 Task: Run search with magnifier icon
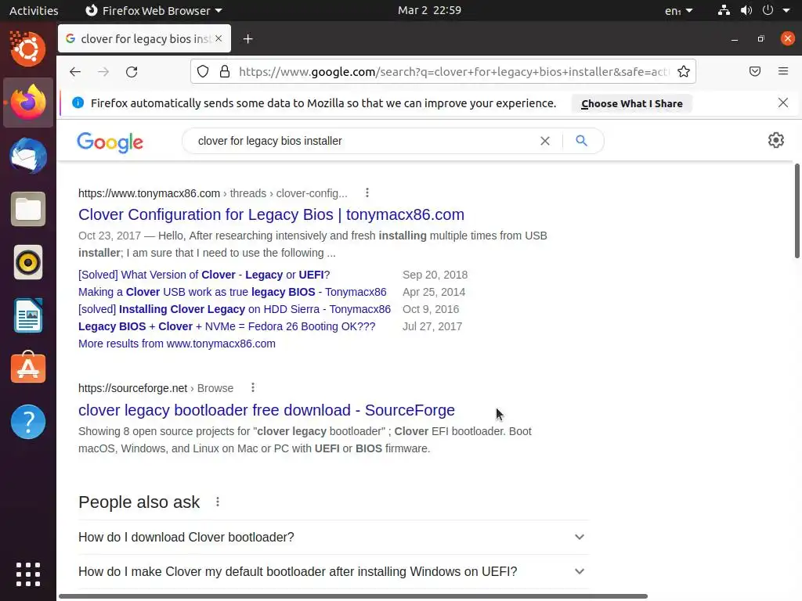pos(582,141)
